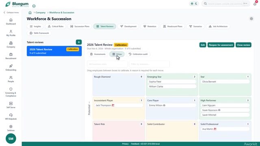Click flag icon beside Ava Martin
The width and height of the screenshot is (260, 146).
[x=215, y=129]
